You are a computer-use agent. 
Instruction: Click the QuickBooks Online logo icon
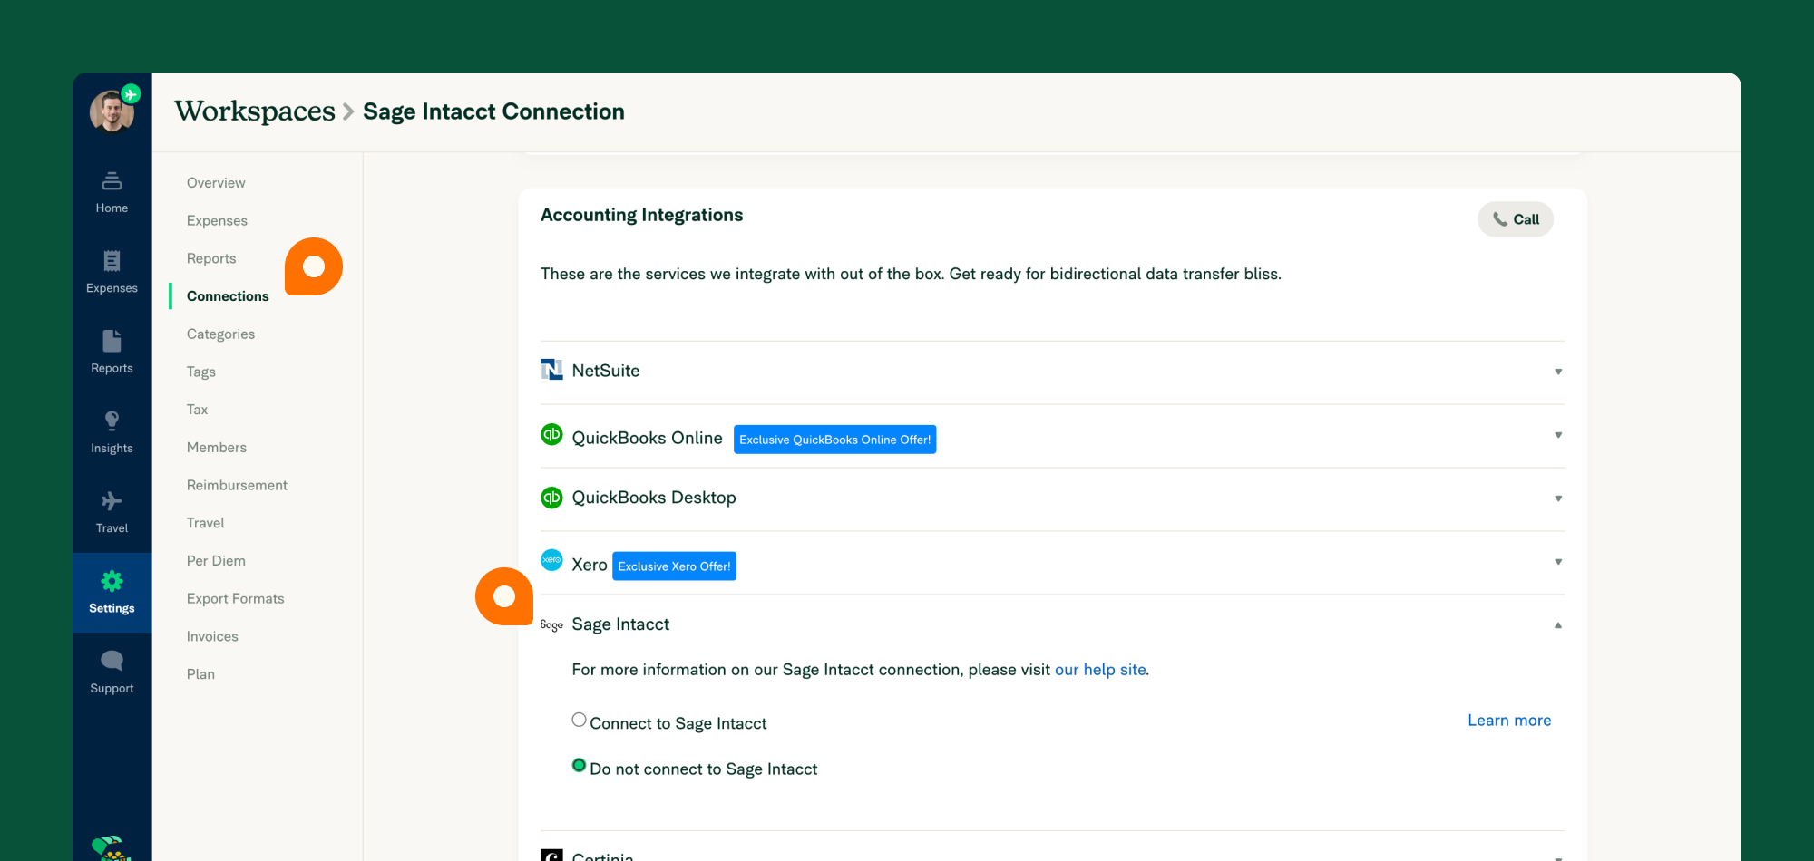coord(551,434)
